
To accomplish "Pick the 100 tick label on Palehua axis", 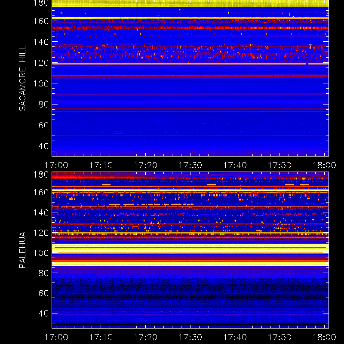I will [x=41, y=253].
